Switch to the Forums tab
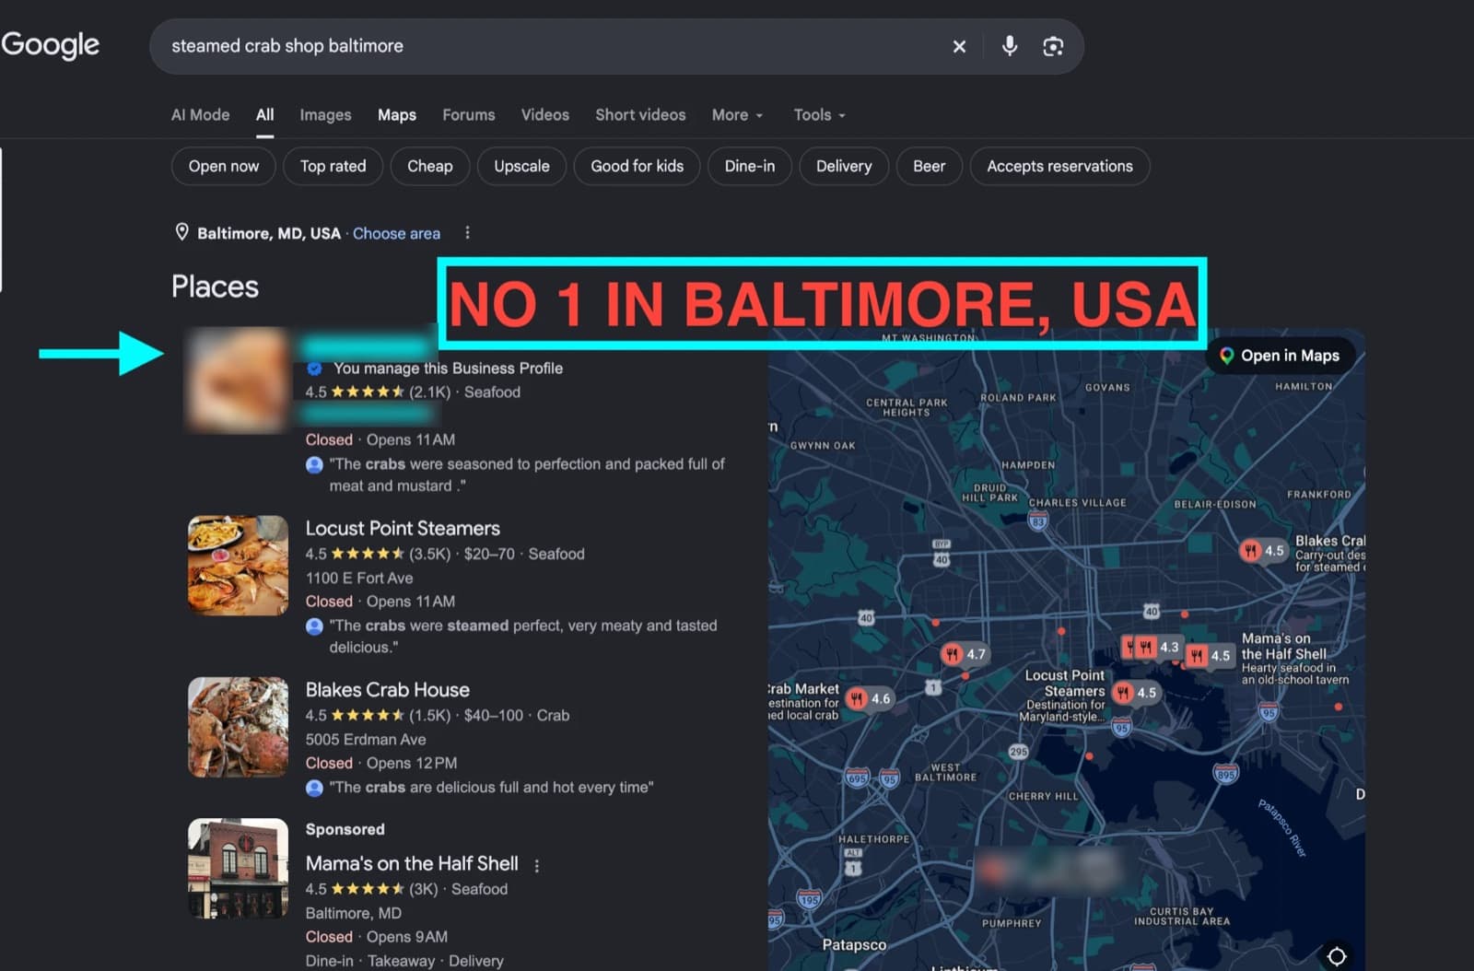 click(469, 115)
